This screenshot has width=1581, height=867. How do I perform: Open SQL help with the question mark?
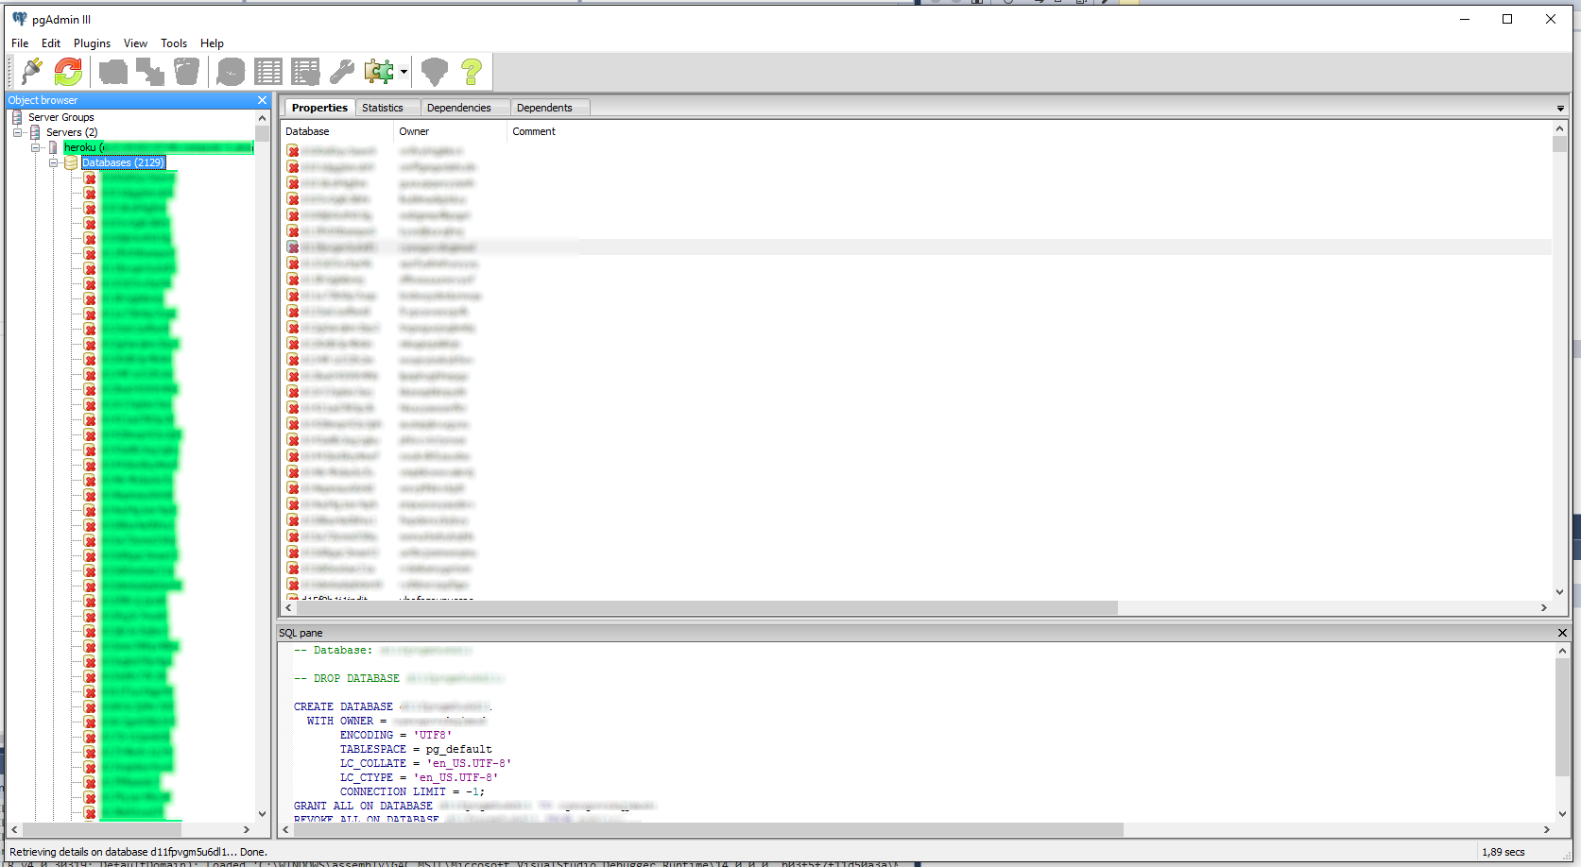[472, 71]
